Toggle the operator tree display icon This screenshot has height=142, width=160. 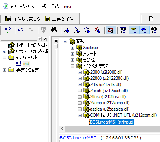(144, 30)
